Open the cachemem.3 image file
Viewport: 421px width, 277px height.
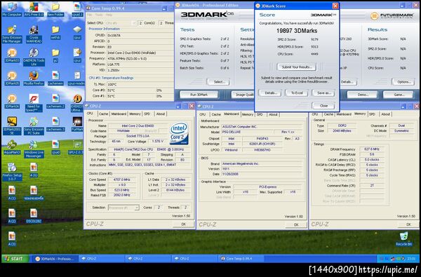point(55,124)
